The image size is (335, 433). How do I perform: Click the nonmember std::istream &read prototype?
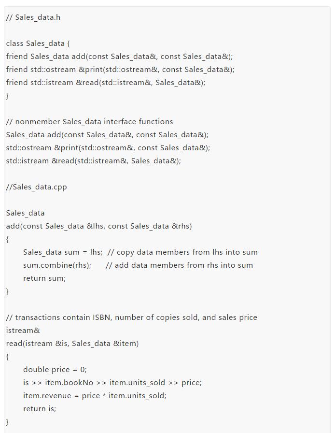94,161
